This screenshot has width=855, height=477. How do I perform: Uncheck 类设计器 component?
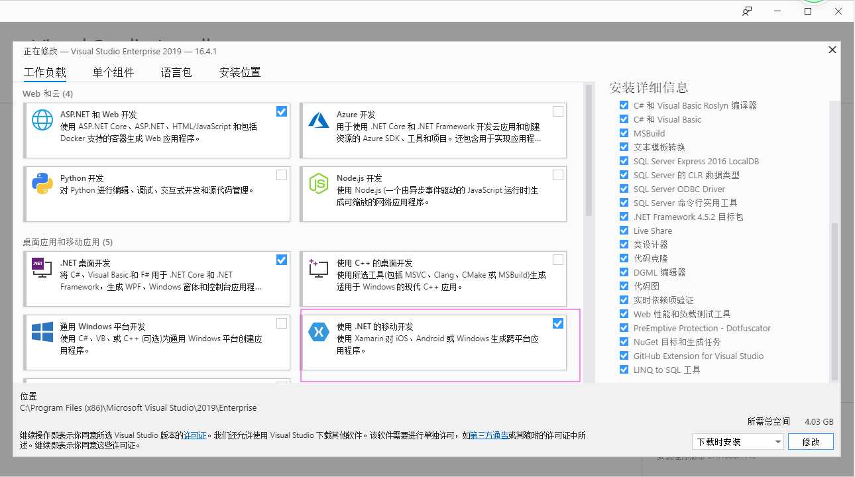point(624,244)
